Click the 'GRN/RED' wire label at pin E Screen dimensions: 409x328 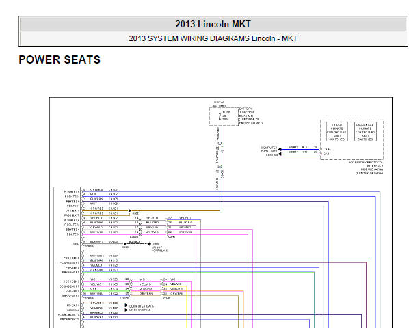pyautogui.click(x=96, y=208)
